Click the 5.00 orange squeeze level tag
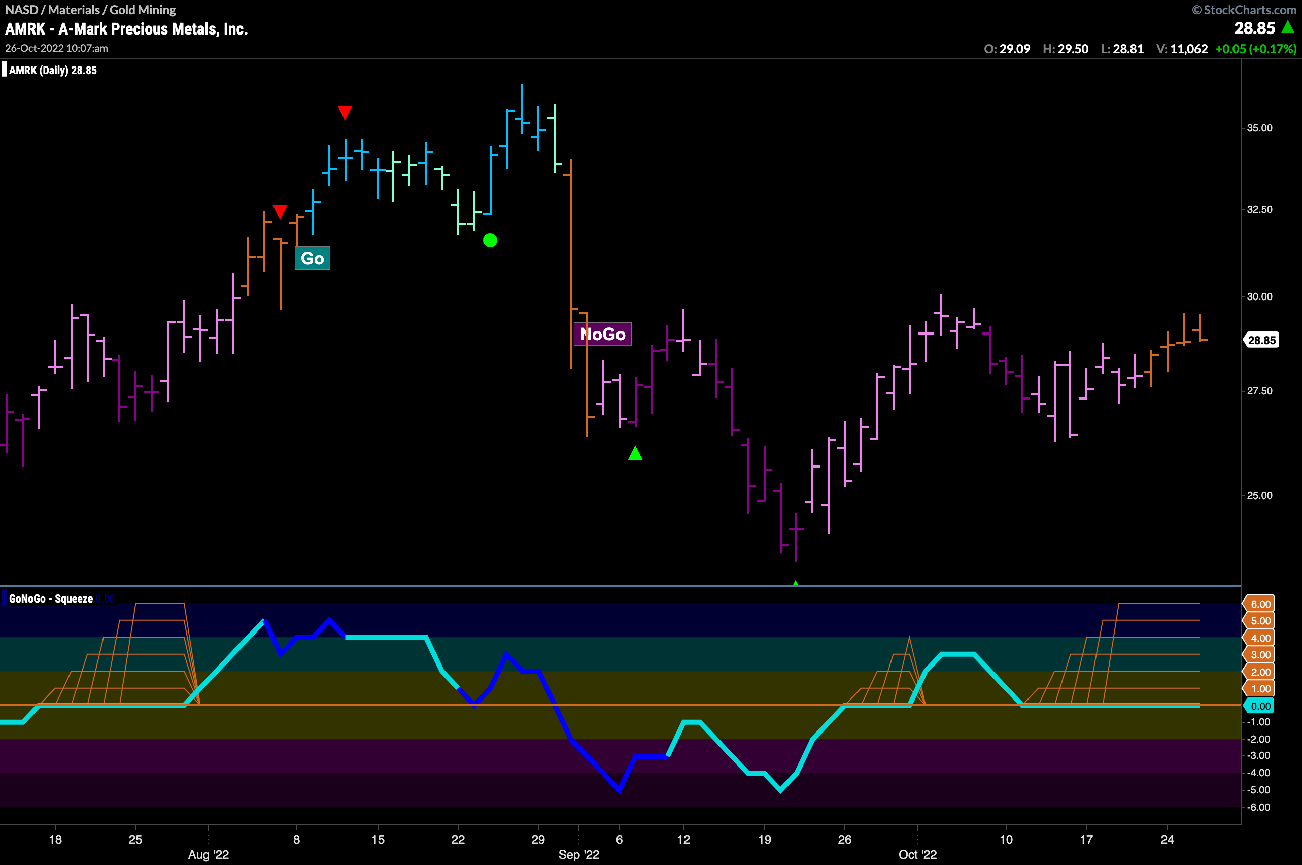The image size is (1302, 865). tap(1259, 621)
